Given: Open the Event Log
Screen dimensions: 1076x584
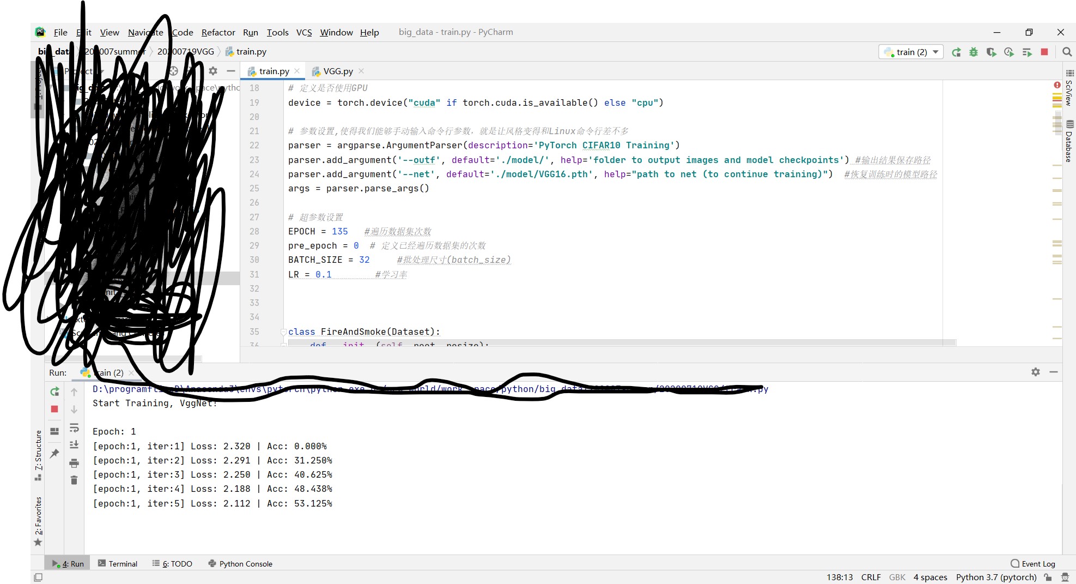Looking at the screenshot, I should [x=1032, y=563].
